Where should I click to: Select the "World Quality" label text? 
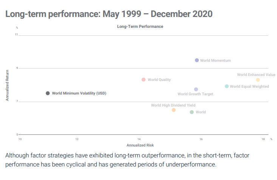[x=159, y=80]
